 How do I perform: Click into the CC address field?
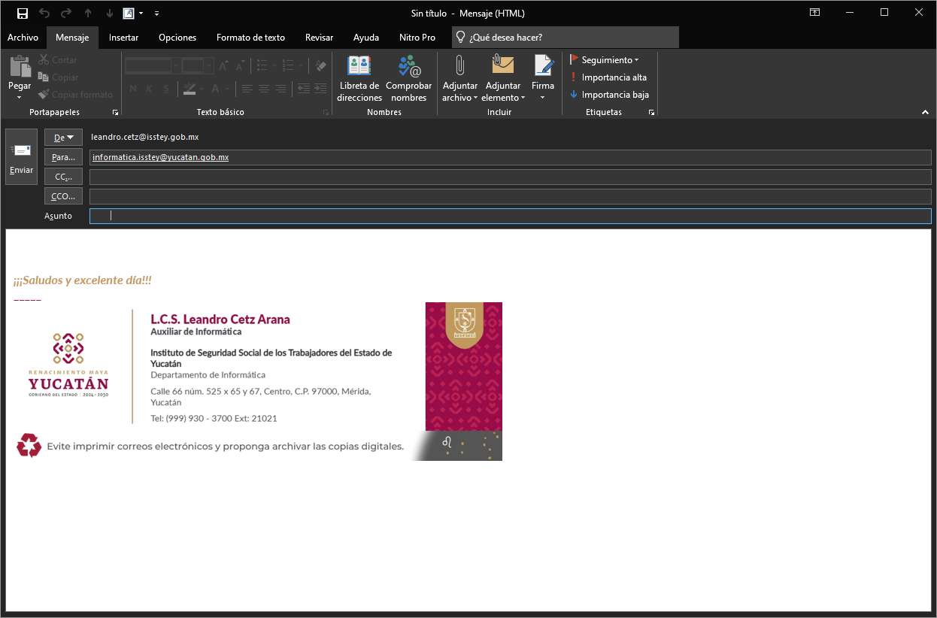point(510,177)
